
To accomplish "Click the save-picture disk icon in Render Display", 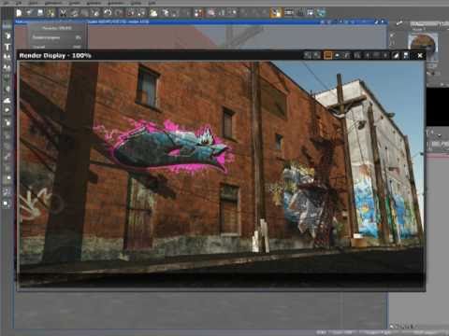I will tap(406, 55).
